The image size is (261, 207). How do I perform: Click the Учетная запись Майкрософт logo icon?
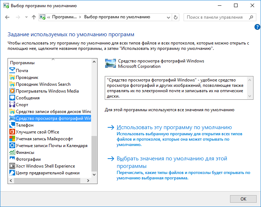tap(12, 138)
